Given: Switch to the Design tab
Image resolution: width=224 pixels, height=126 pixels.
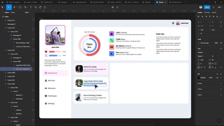Looking at the screenshot, I should (200, 13).
